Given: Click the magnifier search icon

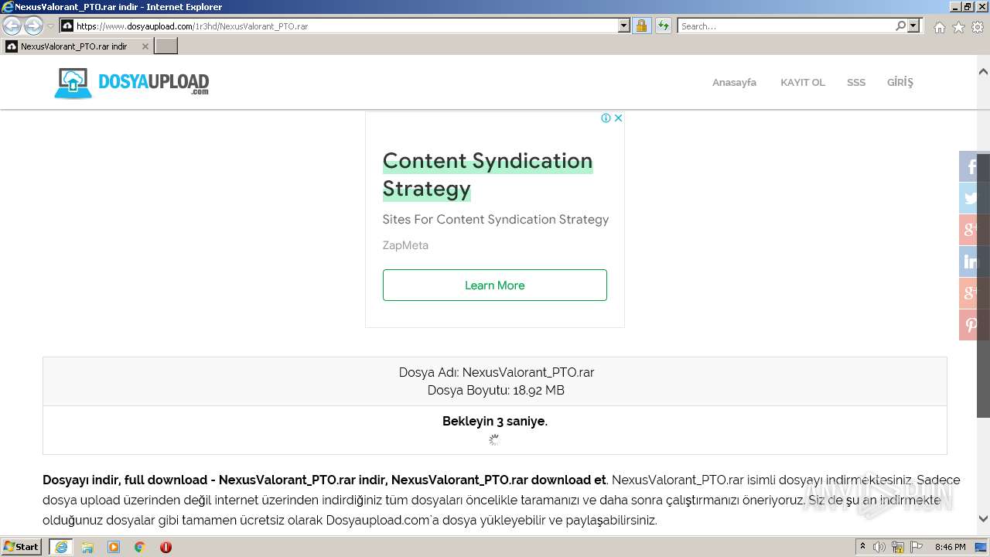Looking at the screenshot, I should click(x=900, y=26).
